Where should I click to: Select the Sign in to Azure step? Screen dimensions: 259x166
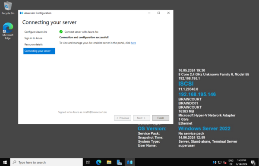(x=33, y=38)
